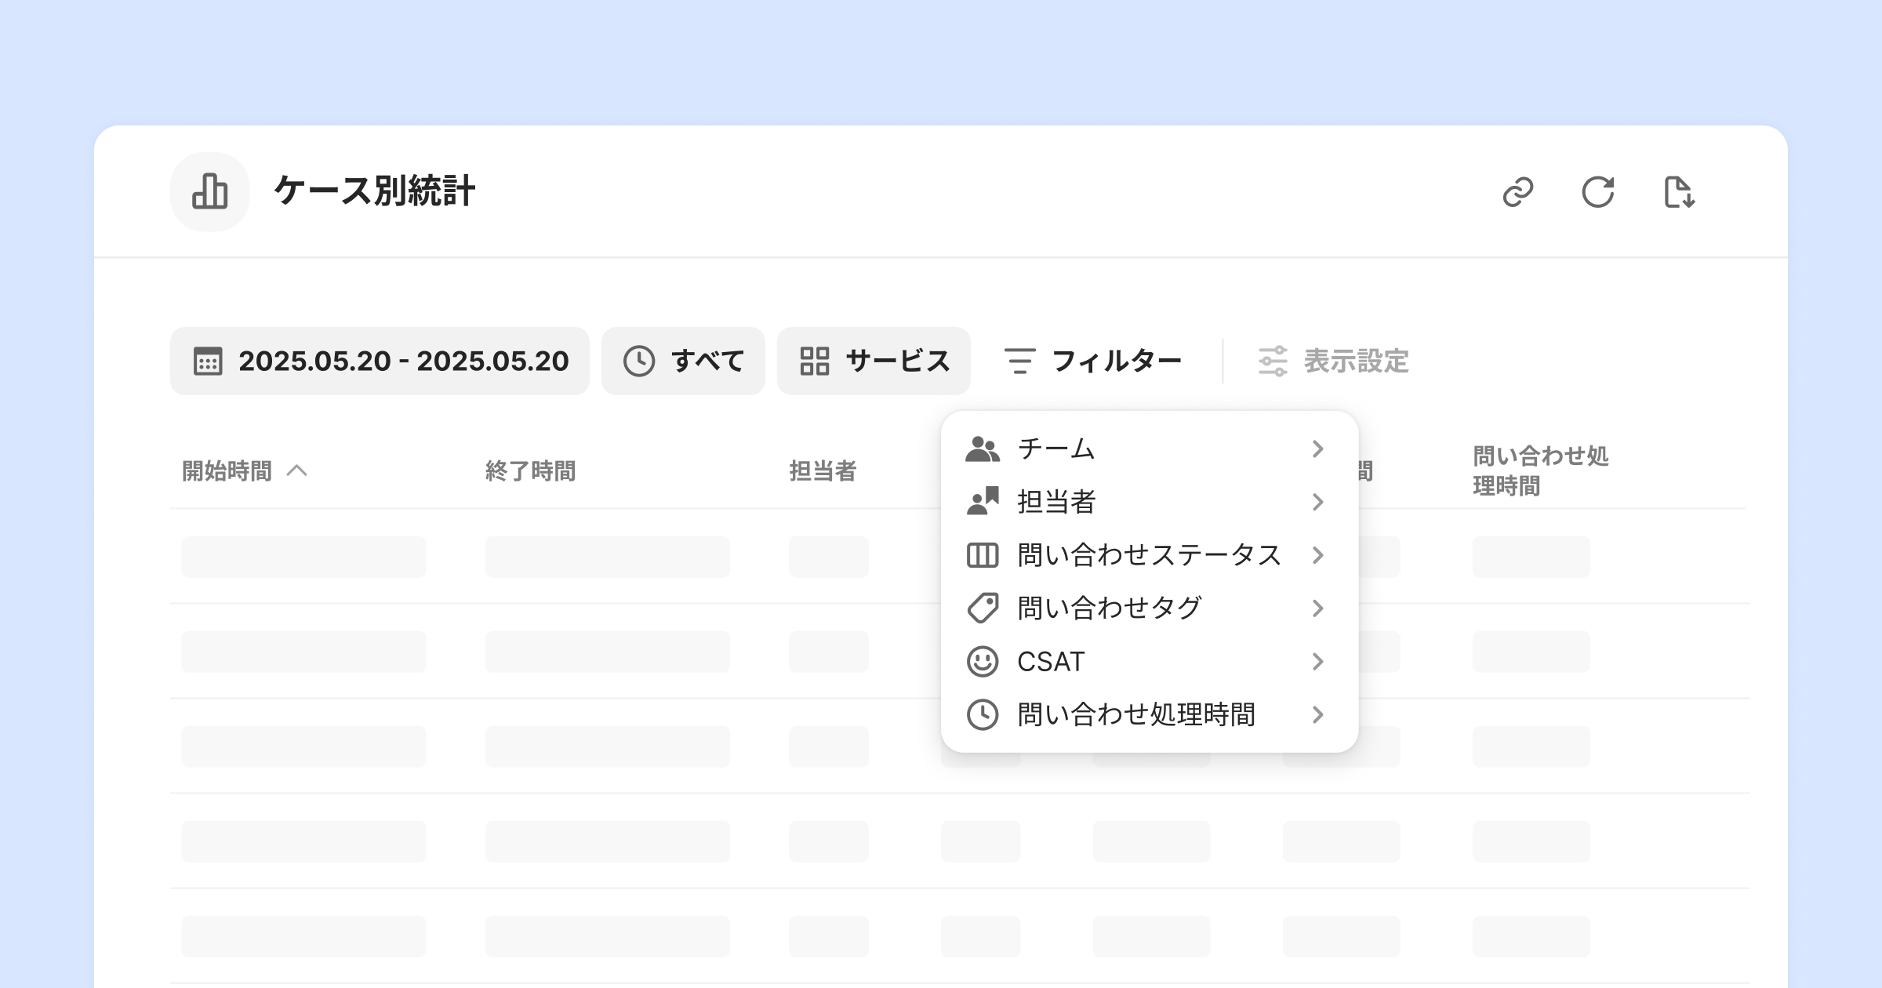
Task: Sort by 開始時間 column header
Action: click(227, 471)
